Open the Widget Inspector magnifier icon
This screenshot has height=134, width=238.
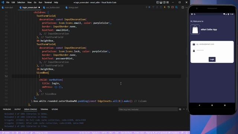pyautogui.click(x=176, y=7)
